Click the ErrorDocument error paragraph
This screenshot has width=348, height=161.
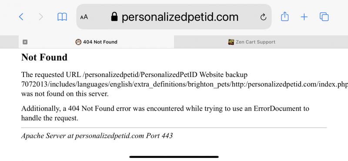tap(165, 113)
